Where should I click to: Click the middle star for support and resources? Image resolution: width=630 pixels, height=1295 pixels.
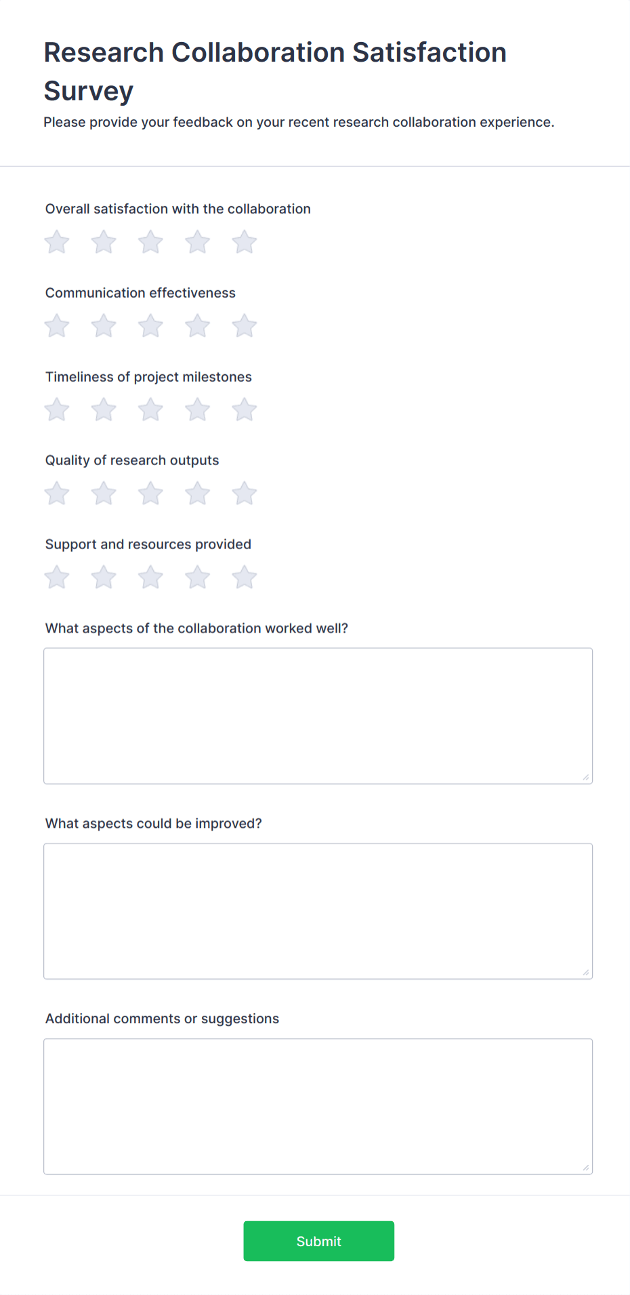coord(150,577)
